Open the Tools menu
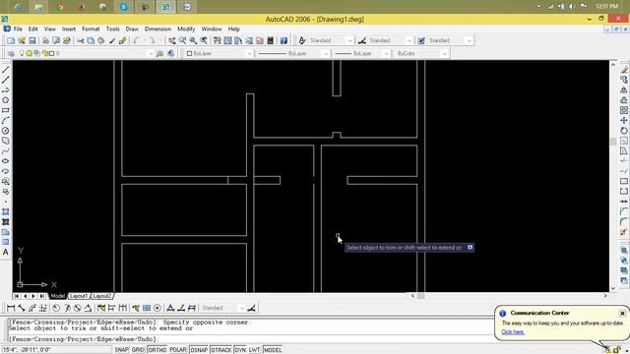630x354 pixels. click(x=112, y=29)
